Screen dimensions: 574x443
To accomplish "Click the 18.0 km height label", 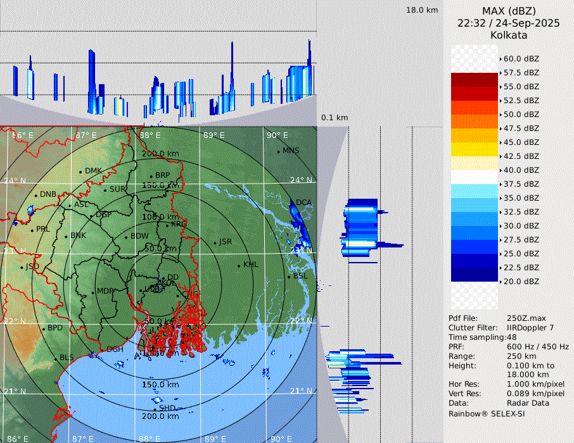I will click(x=422, y=10).
